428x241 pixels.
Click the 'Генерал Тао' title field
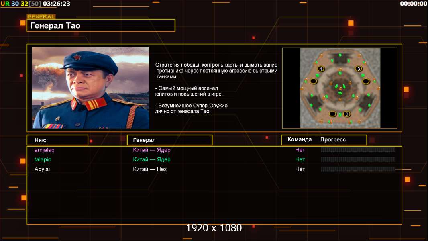[101, 25]
